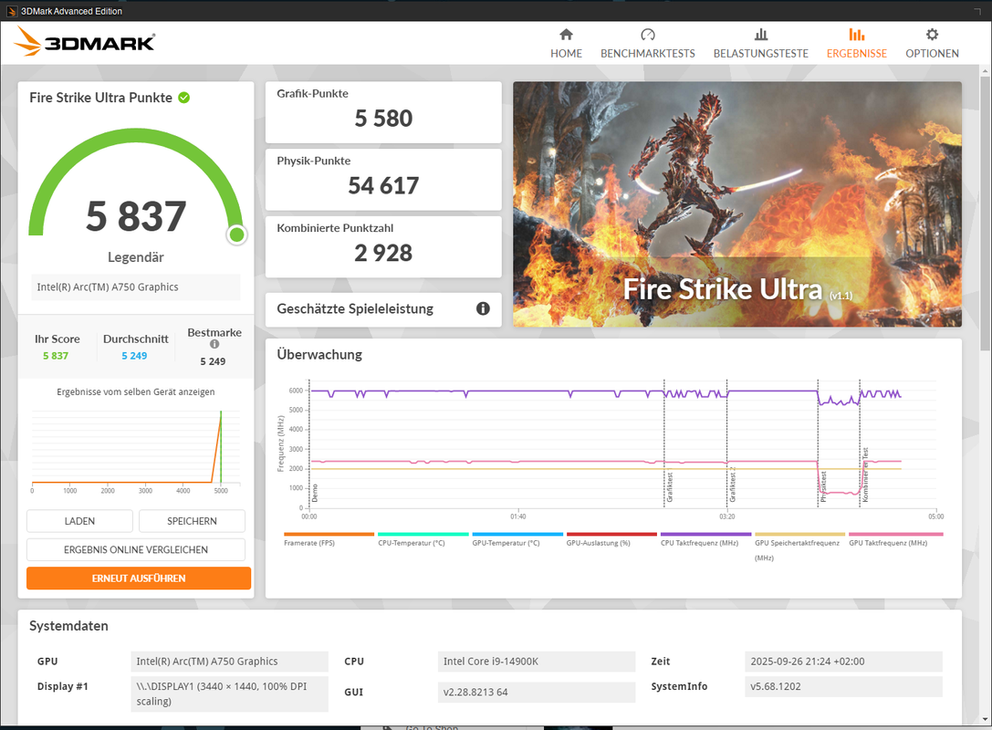Click the GUI version v2.28.8213 64

[537, 692]
